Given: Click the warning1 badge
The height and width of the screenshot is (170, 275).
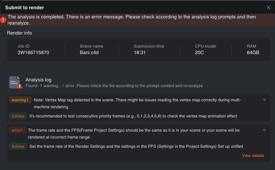Looking at the screenshot, I should click(20, 100).
